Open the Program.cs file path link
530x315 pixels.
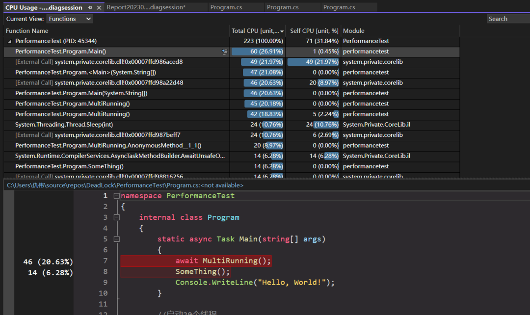pos(125,185)
